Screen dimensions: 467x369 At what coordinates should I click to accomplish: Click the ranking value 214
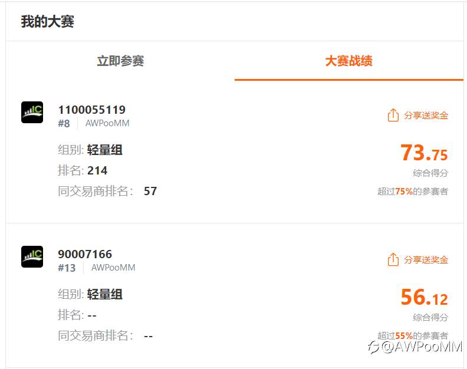97,170
